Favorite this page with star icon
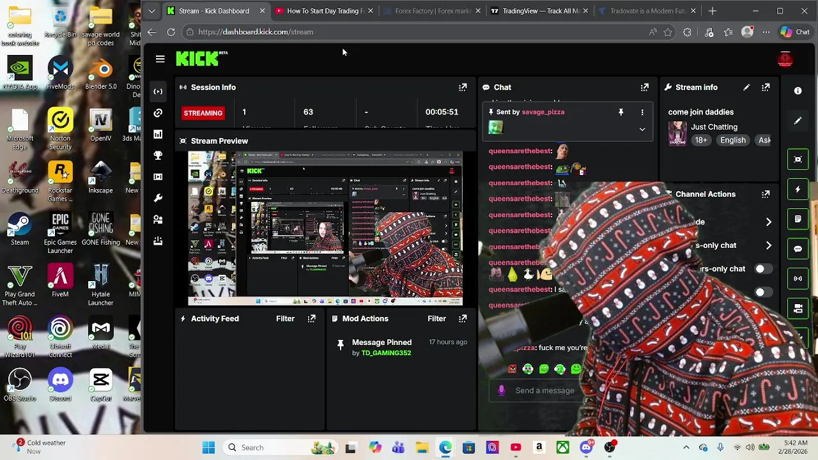818x460 pixels. coord(668,32)
